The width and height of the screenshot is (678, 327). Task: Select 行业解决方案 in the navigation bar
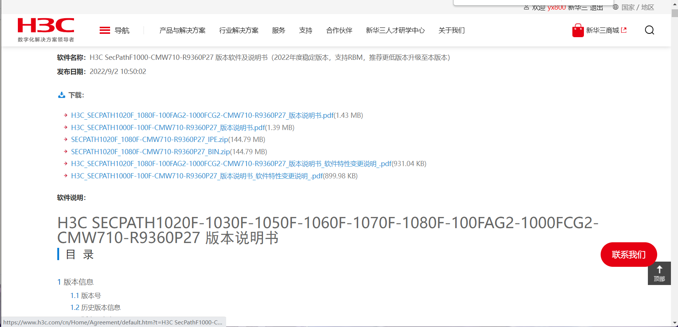tap(239, 30)
